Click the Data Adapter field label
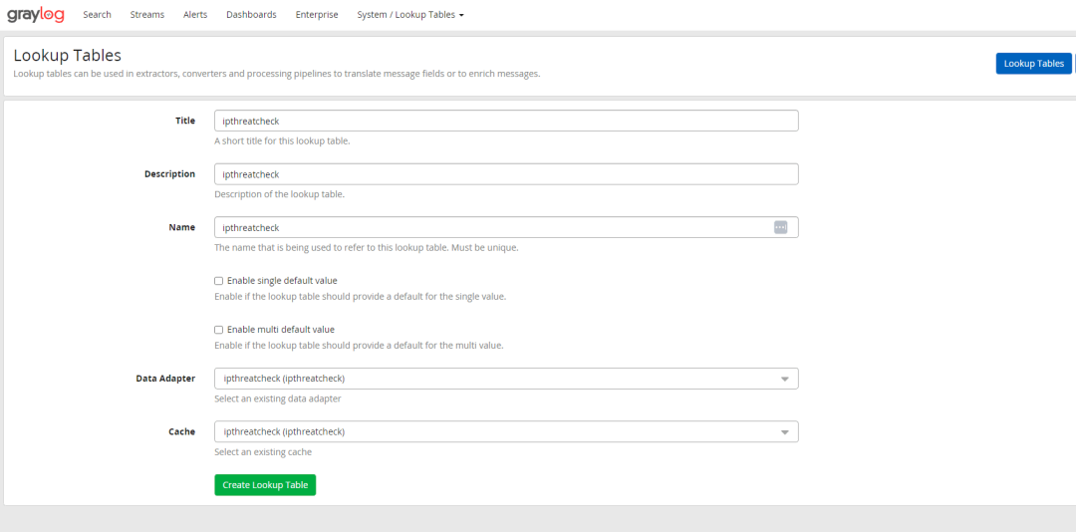This screenshot has height=532, width=1076. tap(165, 379)
